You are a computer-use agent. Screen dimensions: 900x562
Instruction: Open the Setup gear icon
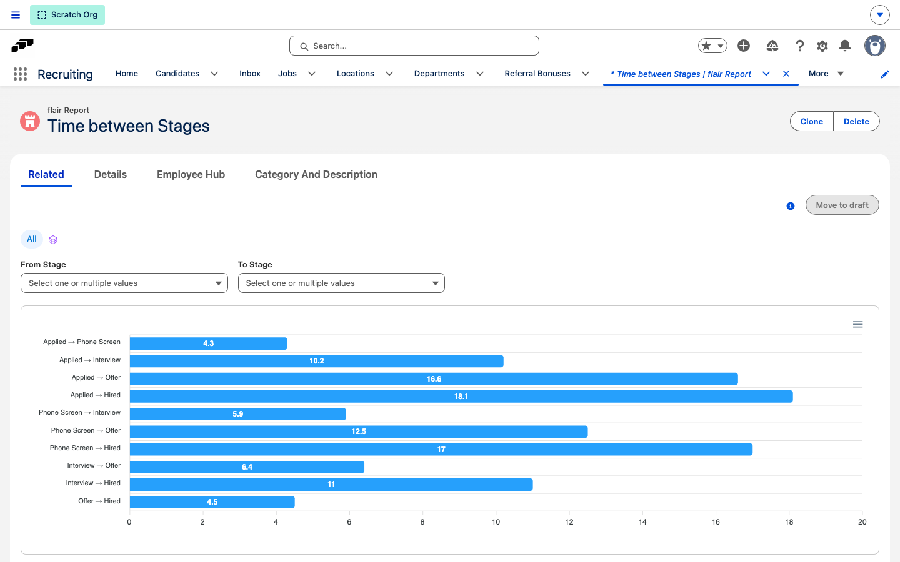pyautogui.click(x=822, y=46)
